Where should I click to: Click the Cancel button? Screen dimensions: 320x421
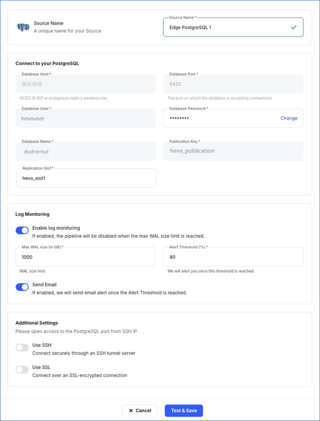[139, 410]
